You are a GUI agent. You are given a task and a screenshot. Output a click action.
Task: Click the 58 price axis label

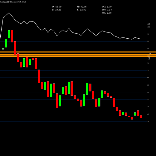point(148,92)
